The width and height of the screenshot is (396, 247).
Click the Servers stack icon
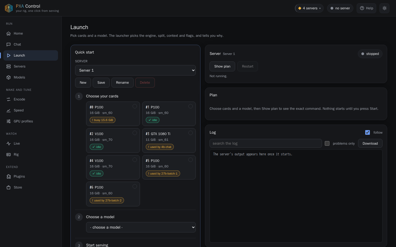pos(9,66)
